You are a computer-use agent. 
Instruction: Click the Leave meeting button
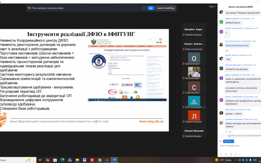pyautogui.click(x=165, y=8)
